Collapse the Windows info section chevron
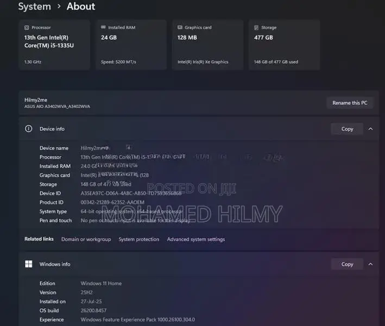The height and width of the screenshot is (326, 385). (370, 264)
